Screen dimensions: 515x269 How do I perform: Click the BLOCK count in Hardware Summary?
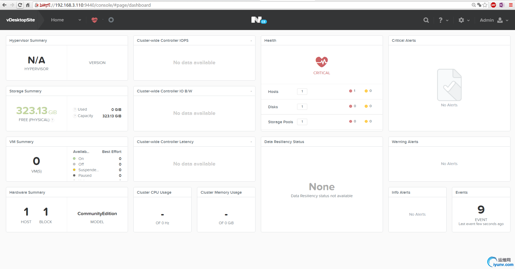click(46, 212)
